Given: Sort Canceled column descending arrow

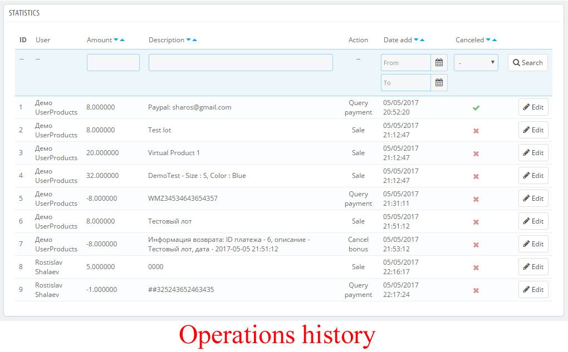Looking at the screenshot, I should point(488,40).
